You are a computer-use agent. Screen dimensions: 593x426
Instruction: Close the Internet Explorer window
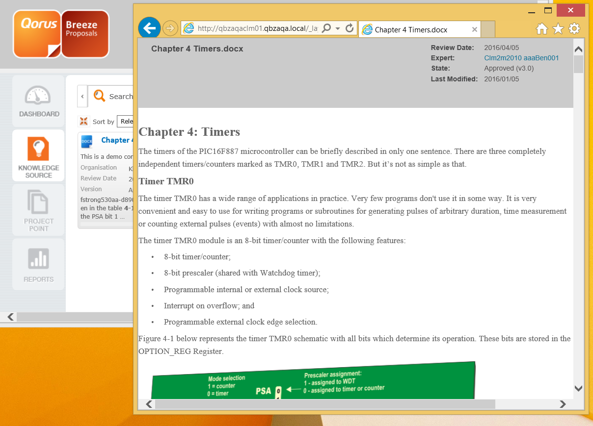[571, 10]
